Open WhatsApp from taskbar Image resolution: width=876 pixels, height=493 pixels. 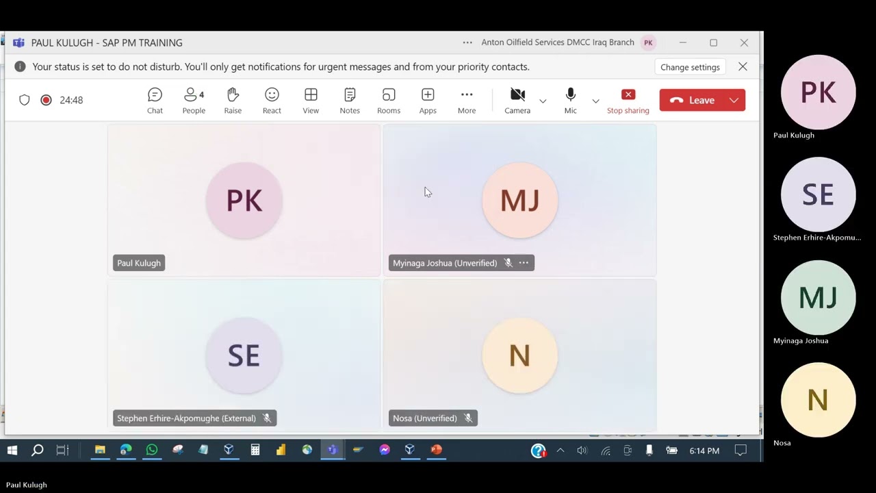152,450
